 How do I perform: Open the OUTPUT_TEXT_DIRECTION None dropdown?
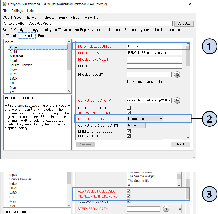(136, 125)
